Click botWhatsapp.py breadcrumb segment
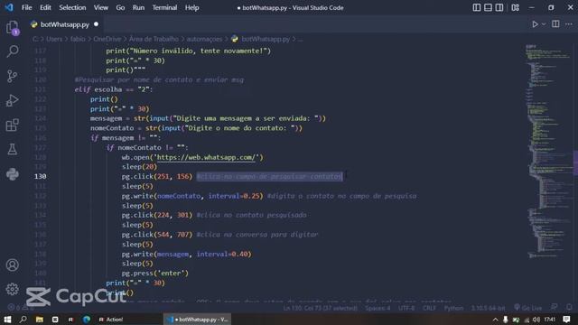Viewport: 578px width, 325px height. pos(266,39)
